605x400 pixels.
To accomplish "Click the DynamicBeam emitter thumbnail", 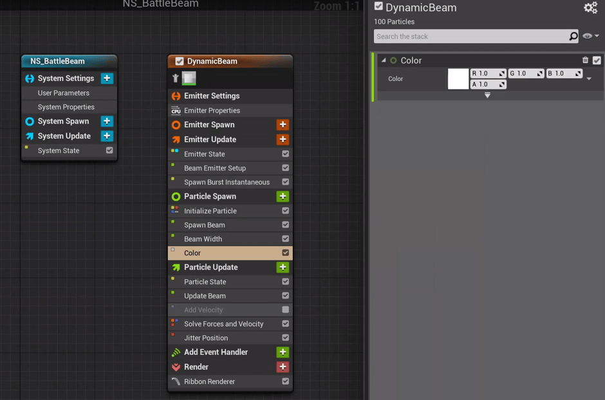I will point(189,78).
